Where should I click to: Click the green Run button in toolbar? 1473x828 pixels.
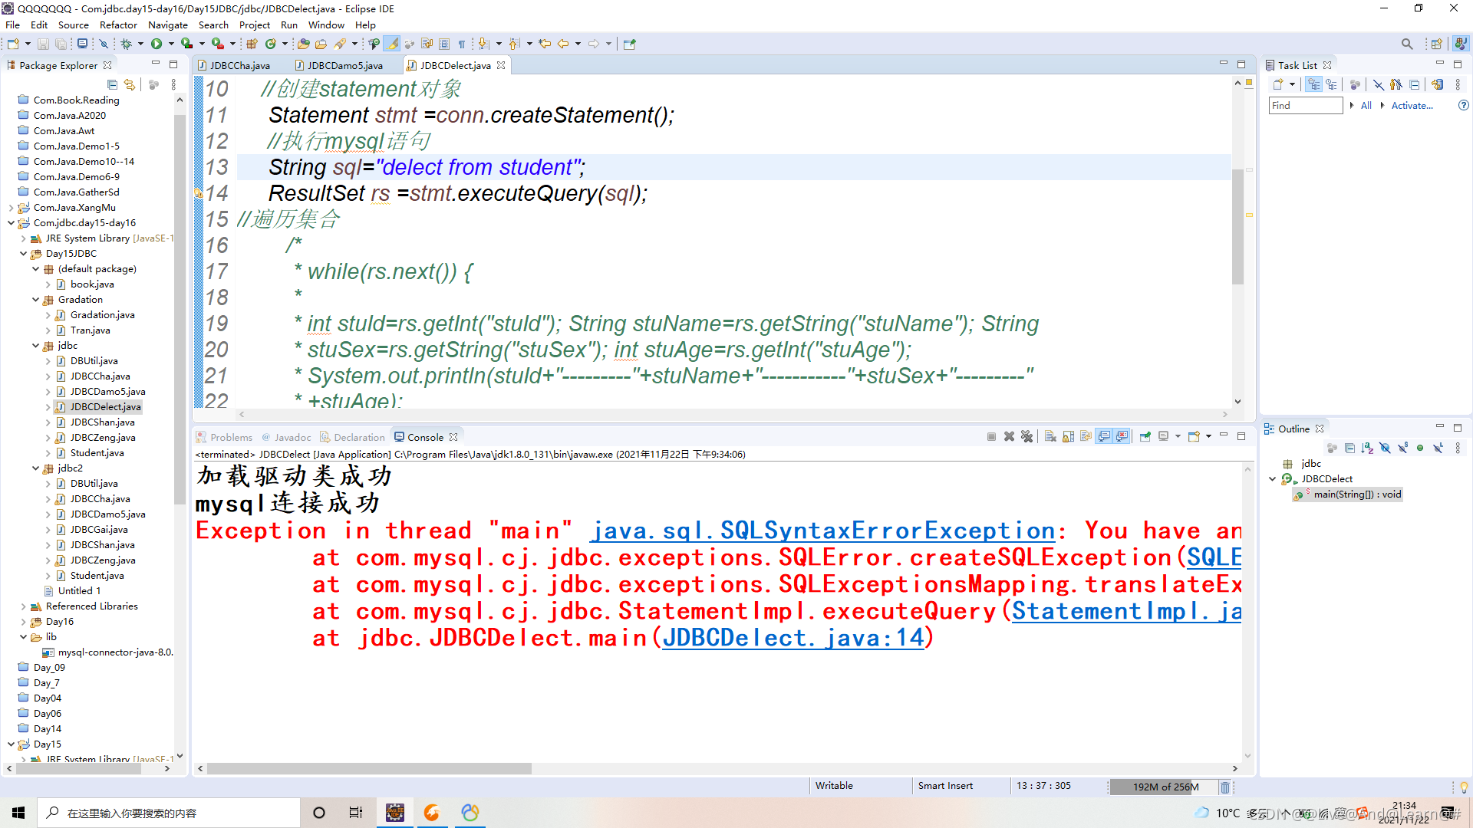[x=157, y=44]
